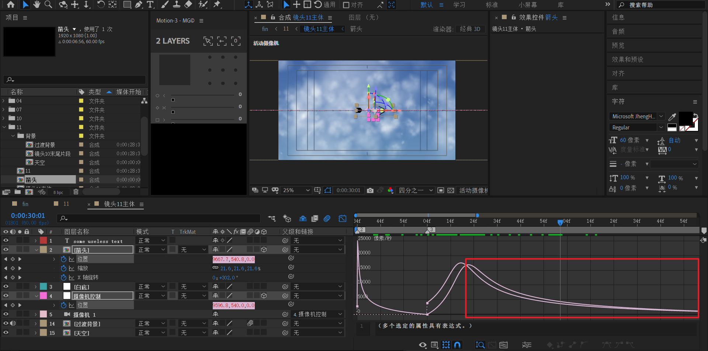Toggle 位置 stopwatch under 箭头 layer

[x=63, y=259]
